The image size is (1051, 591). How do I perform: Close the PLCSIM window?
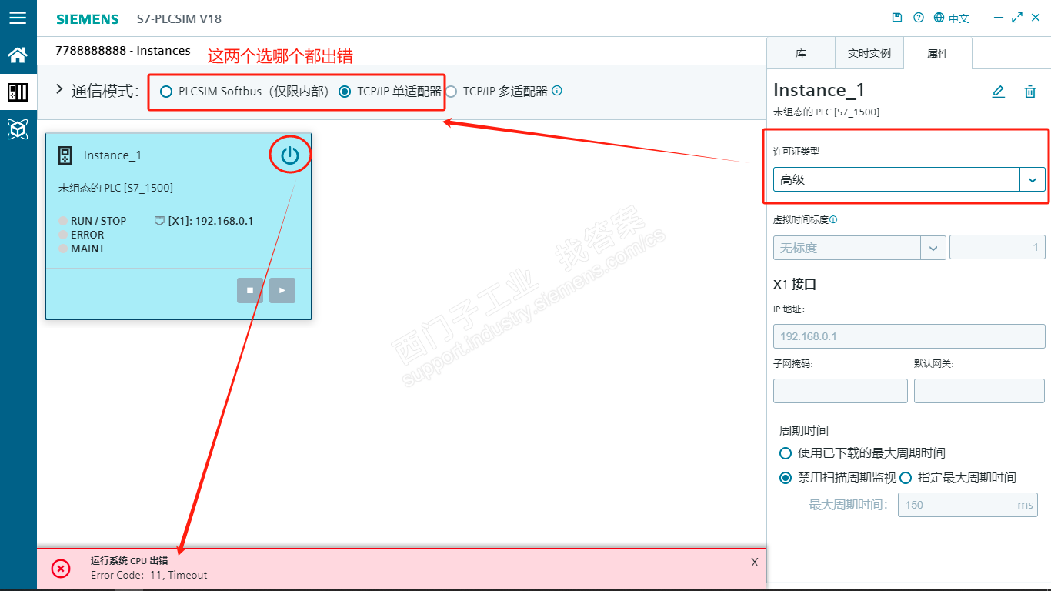pos(1036,18)
